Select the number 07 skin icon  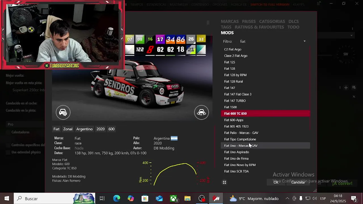(130, 39)
